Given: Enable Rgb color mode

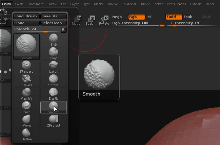Looking at the screenshot, I should point(137,17).
